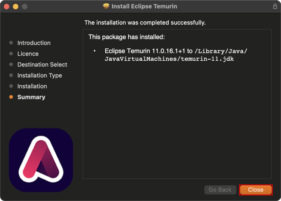Viewport: 281px width, 201px height.
Task: Select the Licence step label
Action: [x=28, y=54]
